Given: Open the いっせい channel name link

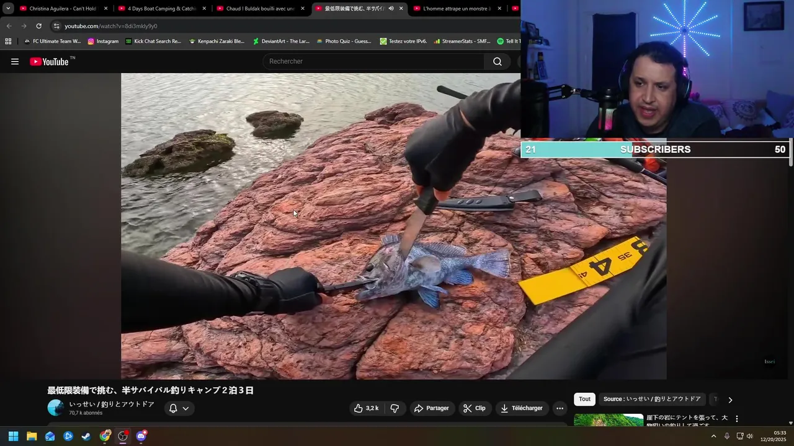Looking at the screenshot, I should click(112, 404).
